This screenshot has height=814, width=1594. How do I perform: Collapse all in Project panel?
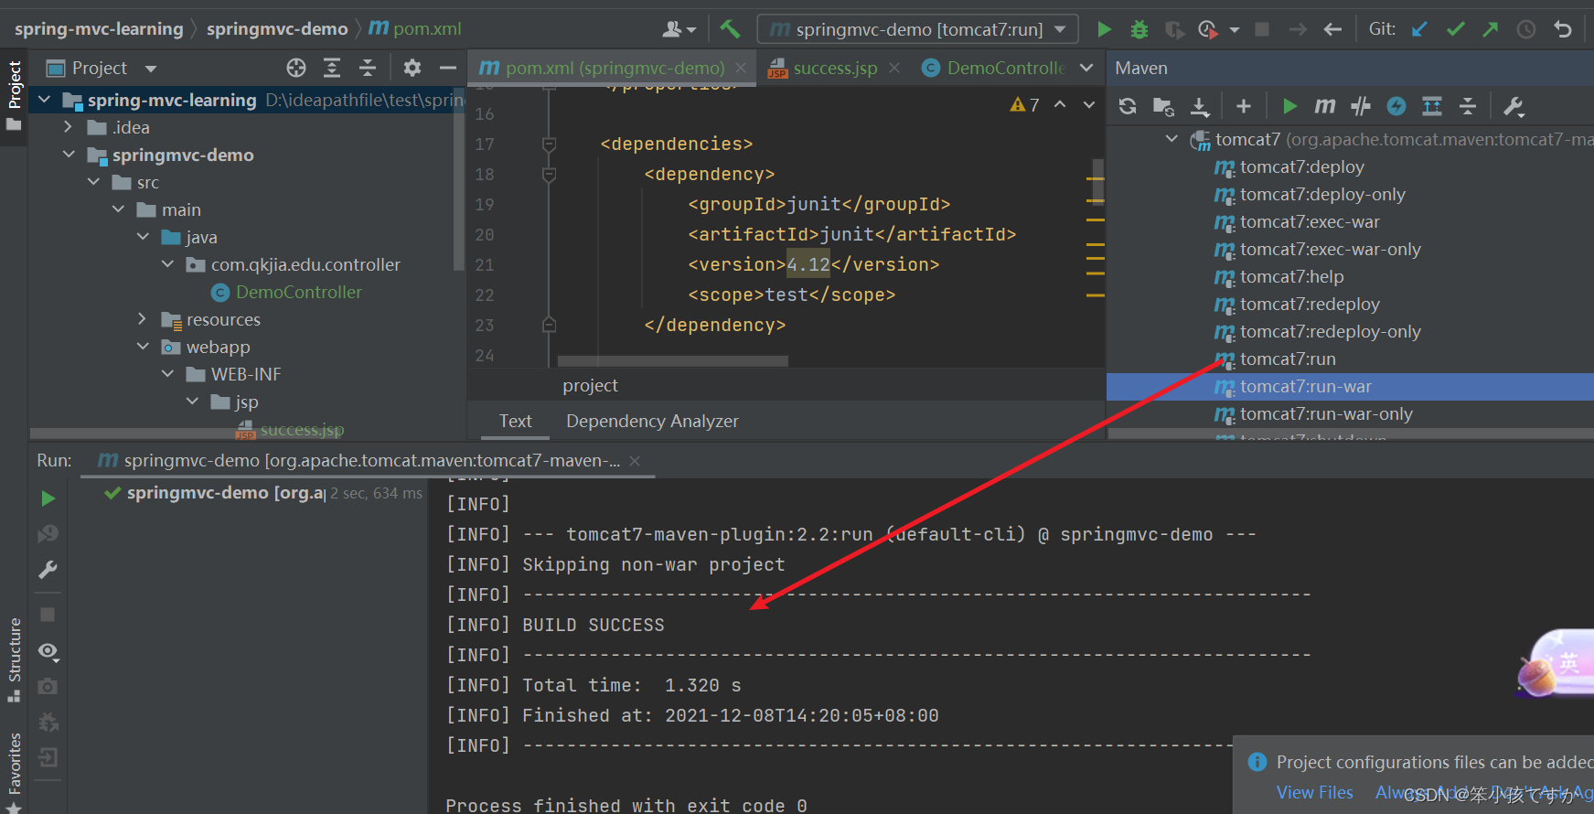[368, 68]
